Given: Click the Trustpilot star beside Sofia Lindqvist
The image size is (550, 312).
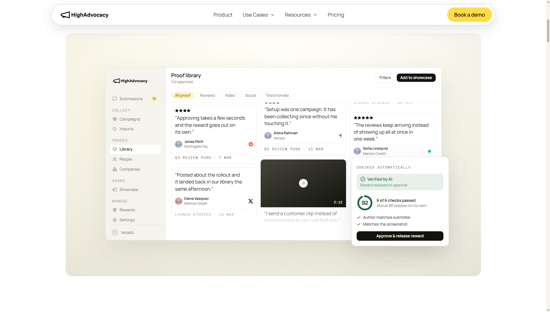Looking at the screenshot, I should [x=429, y=151].
